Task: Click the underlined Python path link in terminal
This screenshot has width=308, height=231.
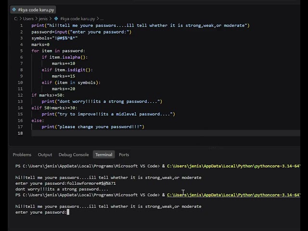Action: point(233,195)
